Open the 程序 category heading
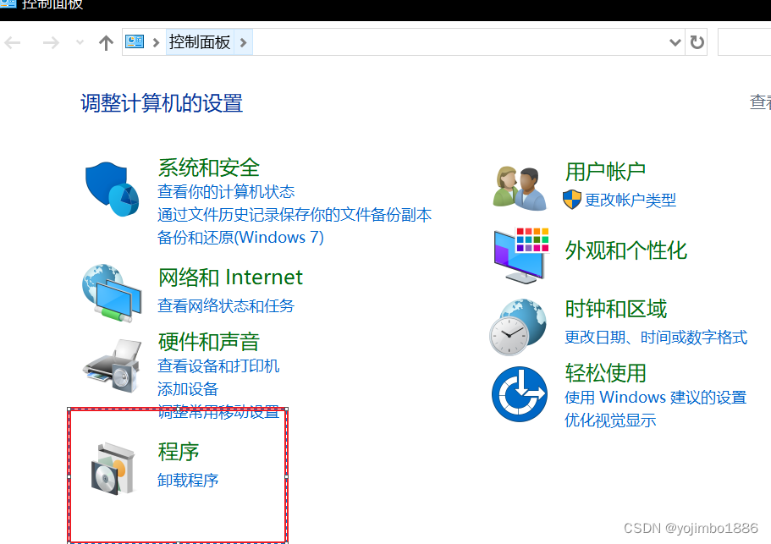 click(x=179, y=452)
